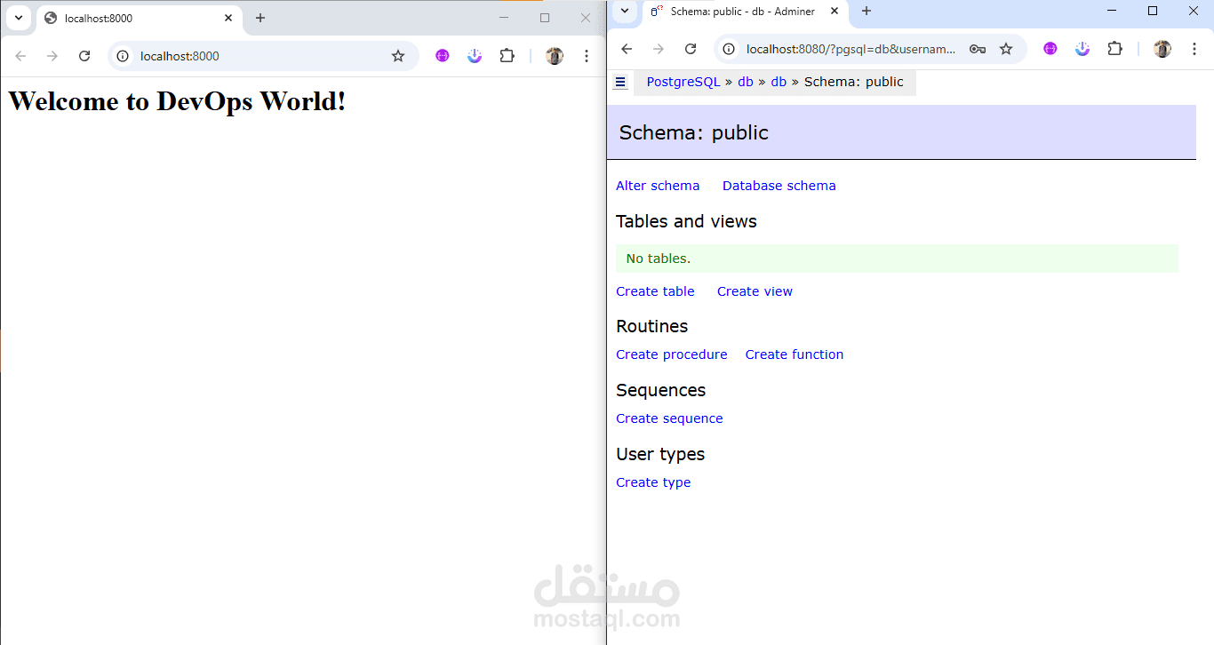The width and height of the screenshot is (1214, 645).
Task: Open the 'Database schema' link
Action: (x=779, y=186)
